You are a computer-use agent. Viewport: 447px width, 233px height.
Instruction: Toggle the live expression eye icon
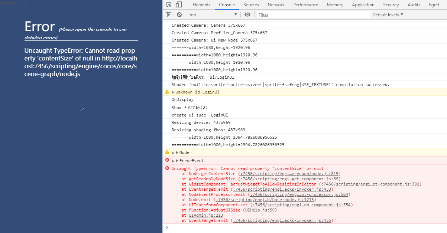pos(247,15)
